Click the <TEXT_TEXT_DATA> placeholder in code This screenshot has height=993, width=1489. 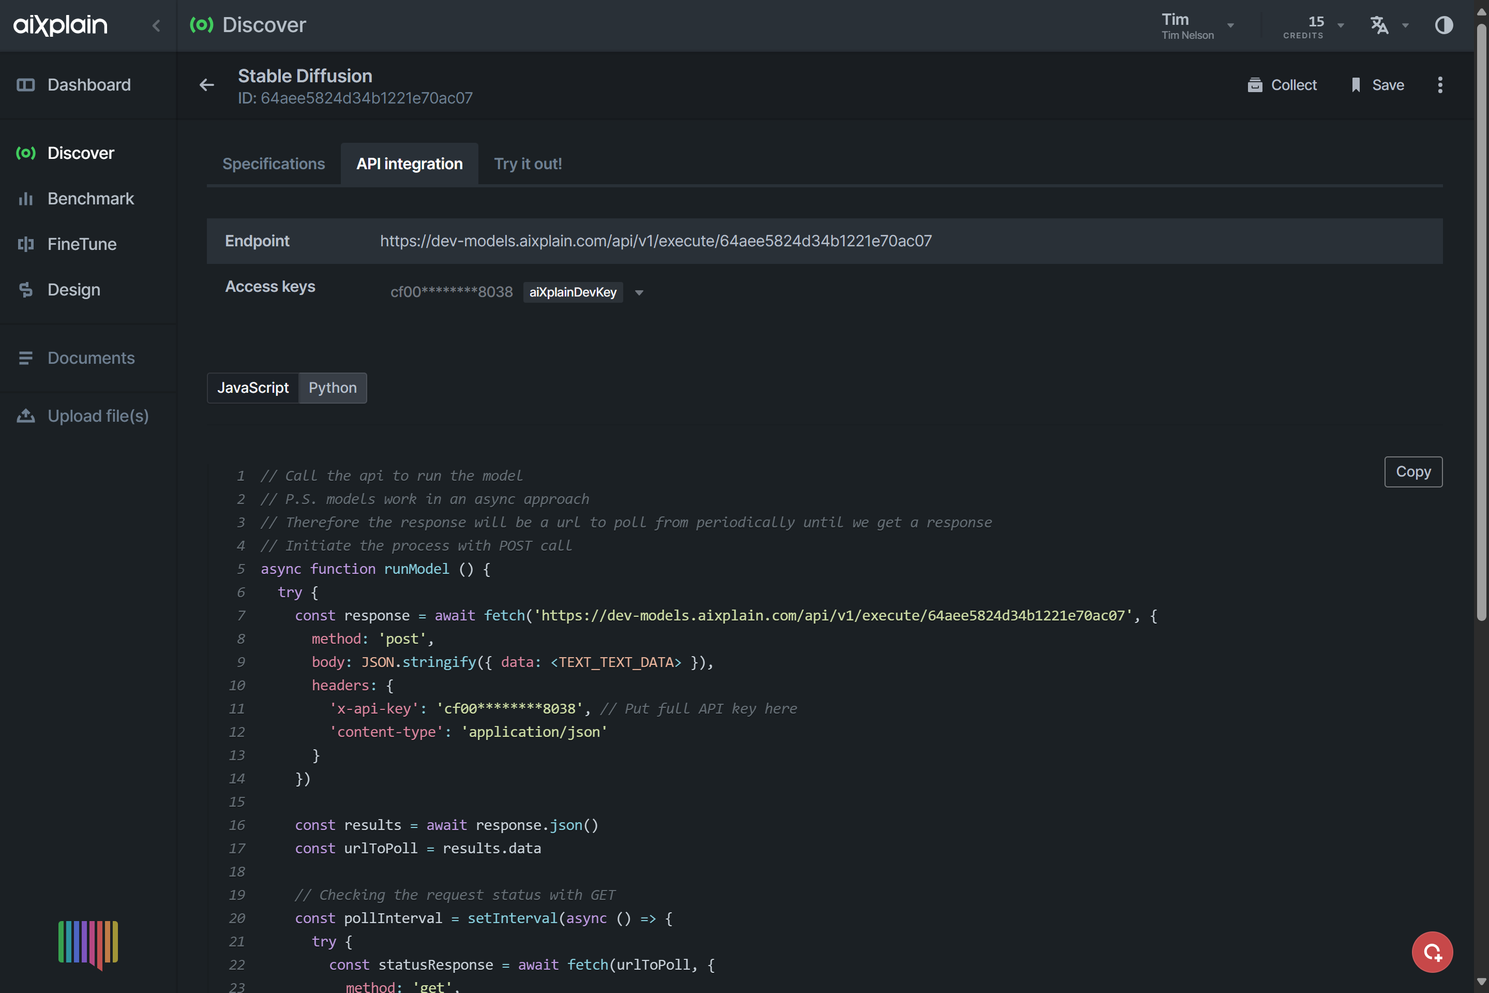(616, 662)
